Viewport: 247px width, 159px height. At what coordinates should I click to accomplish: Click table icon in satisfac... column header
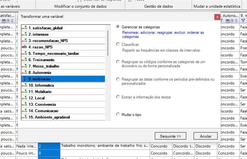(x=4, y=21)
